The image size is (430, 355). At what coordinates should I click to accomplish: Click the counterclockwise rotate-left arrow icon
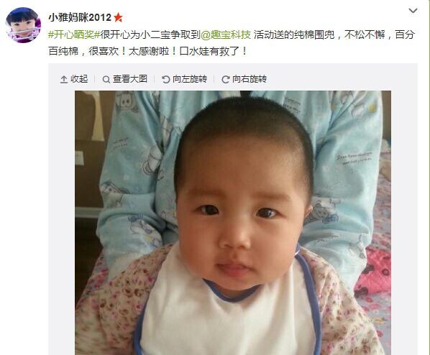(165, 80)
